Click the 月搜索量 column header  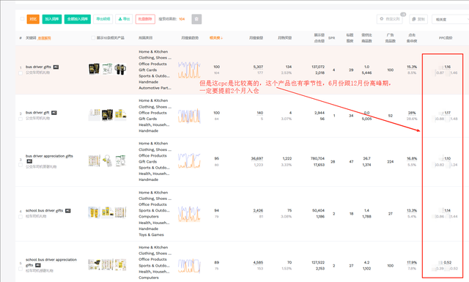[256, 38]
